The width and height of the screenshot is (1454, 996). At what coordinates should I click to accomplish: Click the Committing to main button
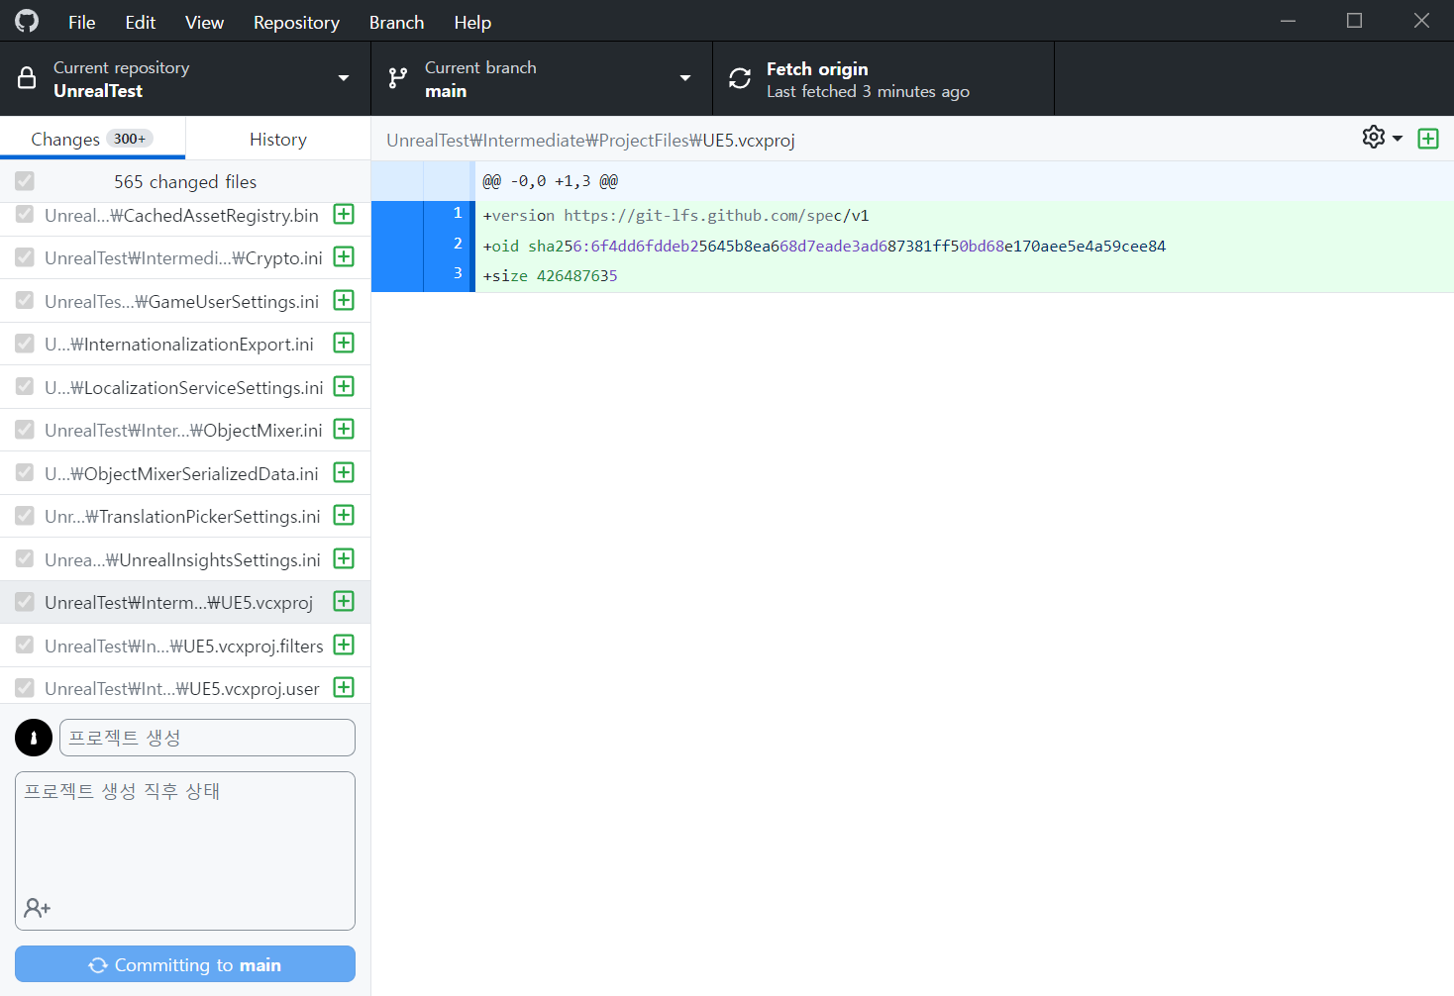click(x=185, y=964)
